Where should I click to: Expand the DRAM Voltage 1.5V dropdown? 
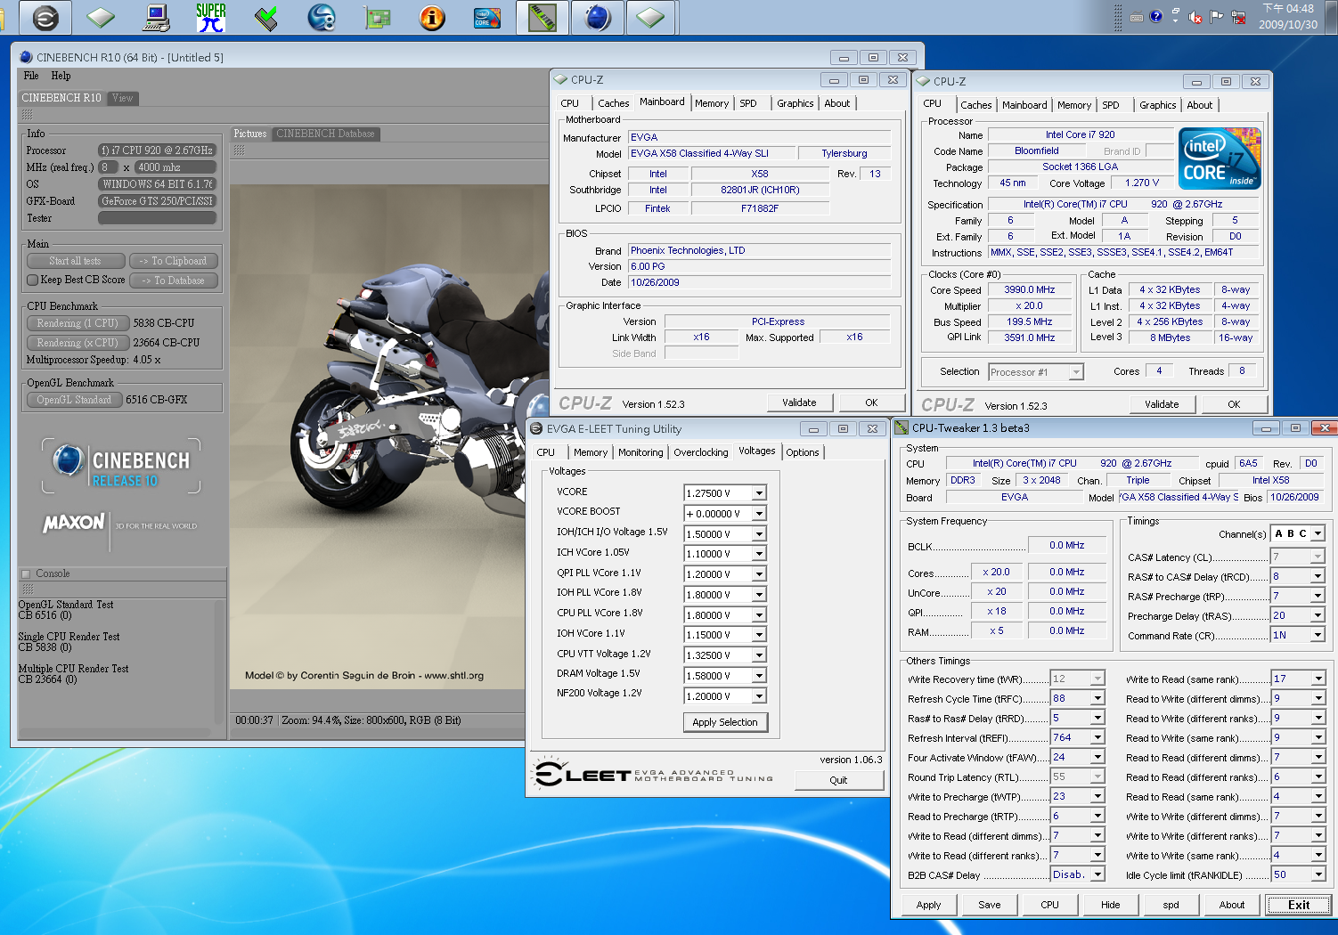pos(759,676)
